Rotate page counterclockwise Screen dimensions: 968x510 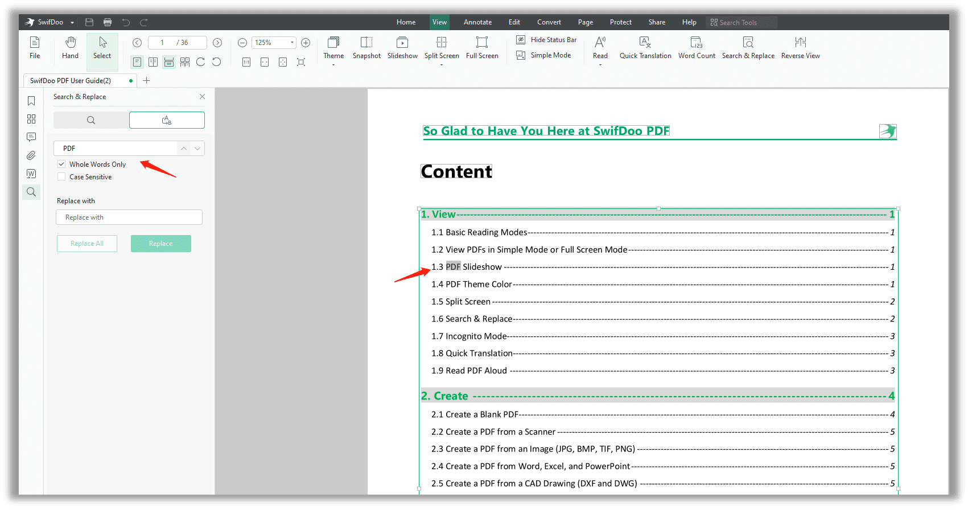[x=217, y=62]
